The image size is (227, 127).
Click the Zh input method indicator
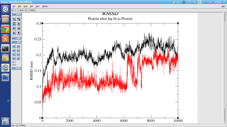[x=200, y=2]
